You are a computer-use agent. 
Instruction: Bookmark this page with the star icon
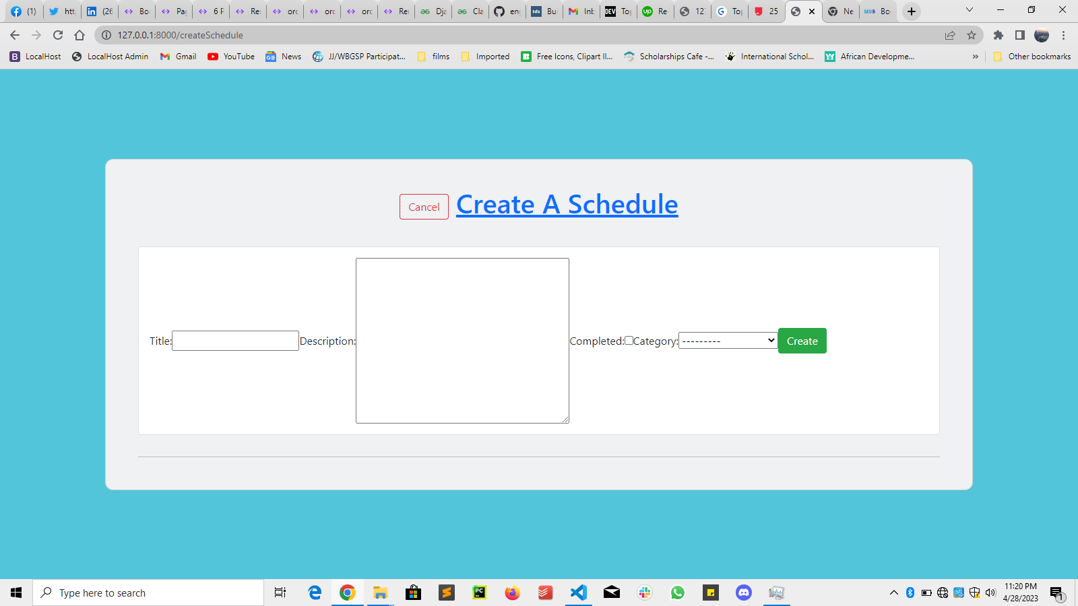[x=972, y=35]
